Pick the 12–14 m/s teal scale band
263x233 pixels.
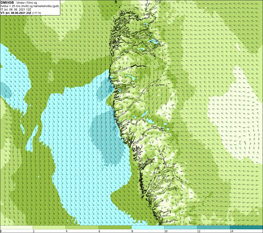coord(214,227)
